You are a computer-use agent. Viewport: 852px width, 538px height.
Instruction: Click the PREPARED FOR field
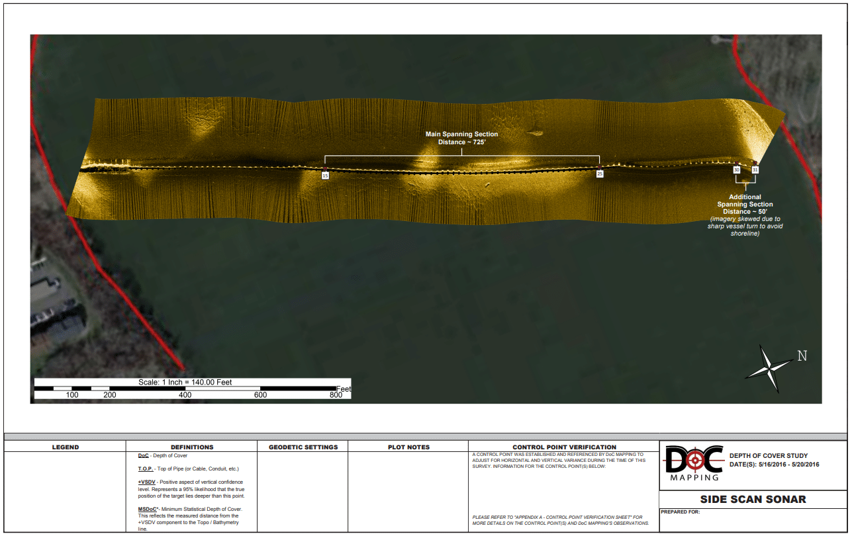[681, 511]
